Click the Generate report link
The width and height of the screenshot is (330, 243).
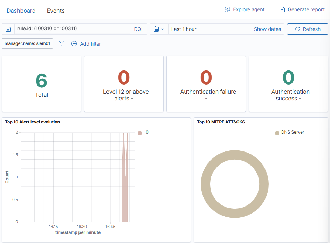point(302,9)
